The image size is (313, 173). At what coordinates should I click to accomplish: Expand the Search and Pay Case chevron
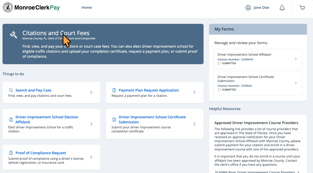pos(91,92)
